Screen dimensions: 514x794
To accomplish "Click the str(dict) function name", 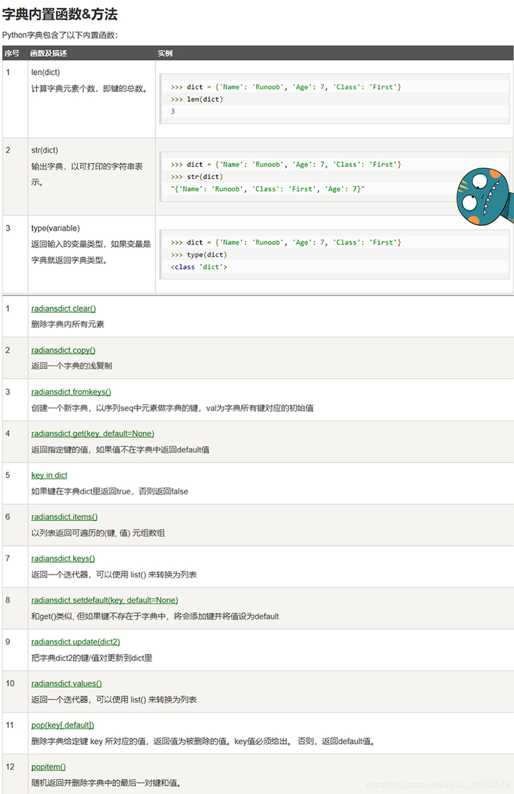I will (45, 150).
